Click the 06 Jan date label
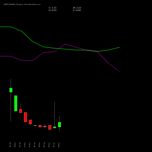The image size is (152, 152). (44, 145)
